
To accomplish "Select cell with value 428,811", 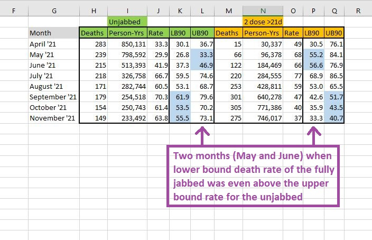I will (x=263, y=86).
